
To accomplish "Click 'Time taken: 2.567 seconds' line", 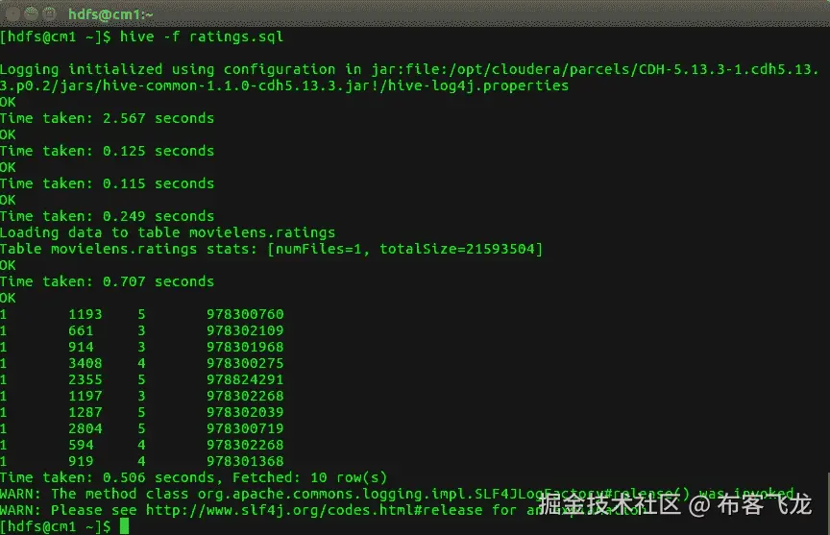I will tap(107, 118).
